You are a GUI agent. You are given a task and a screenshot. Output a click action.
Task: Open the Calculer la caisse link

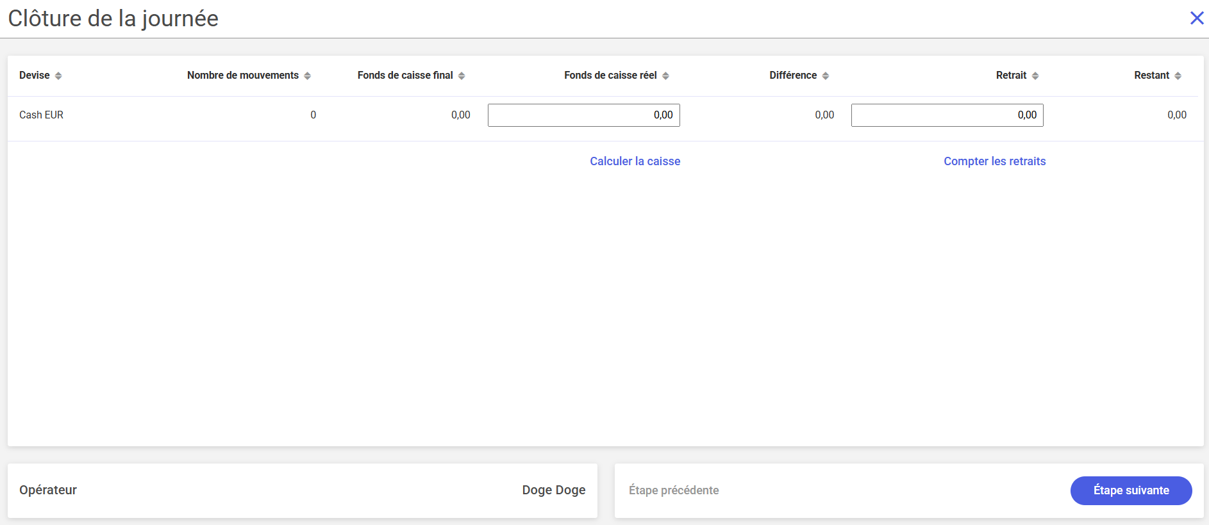[635, 161]
